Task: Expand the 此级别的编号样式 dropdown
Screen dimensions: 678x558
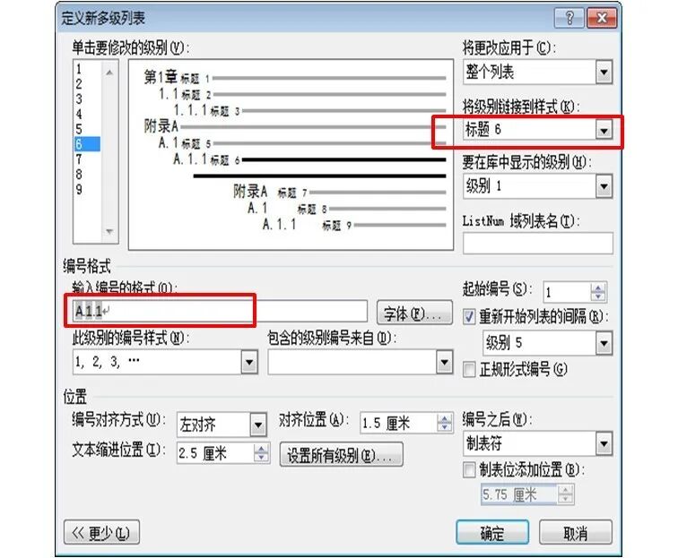Action: tap(248, 361)
